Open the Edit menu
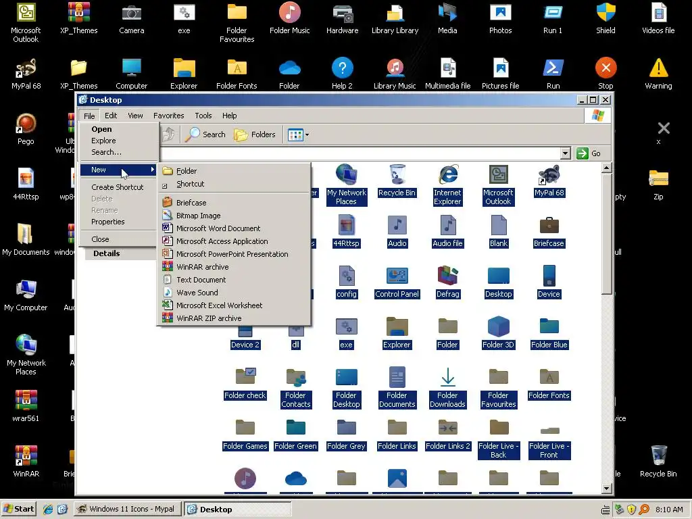 pyautogui.click(x=111, y=116)
